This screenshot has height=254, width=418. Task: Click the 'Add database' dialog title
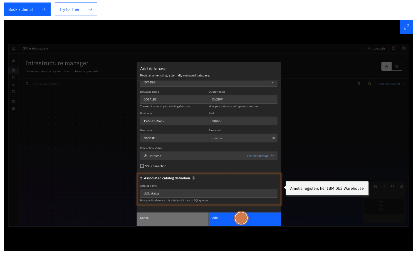[x=153, y=69]
